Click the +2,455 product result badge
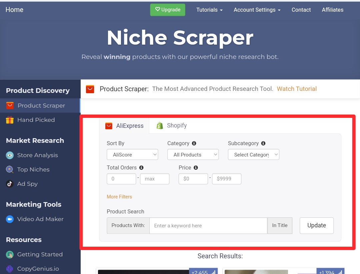 (203, 271)
